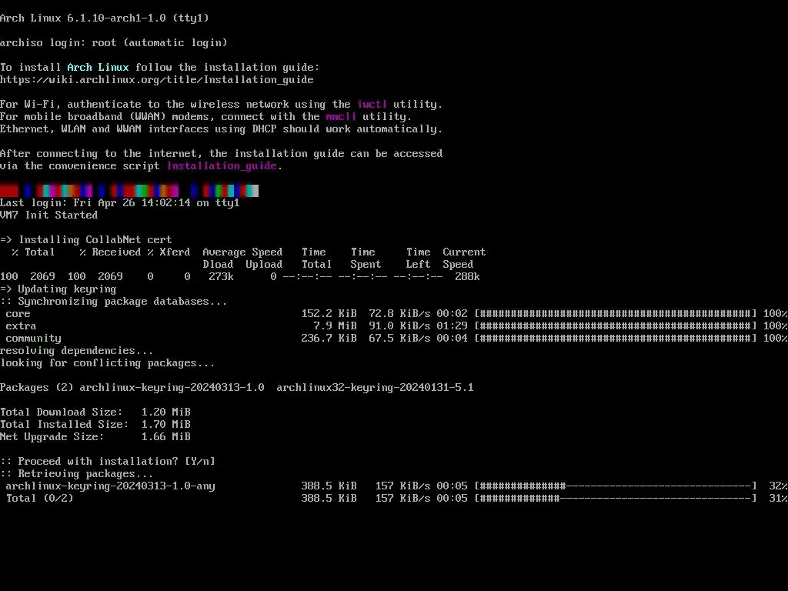Click the 'core' repository name
Screen dimensions: 788x591
(x=18, y=314)
